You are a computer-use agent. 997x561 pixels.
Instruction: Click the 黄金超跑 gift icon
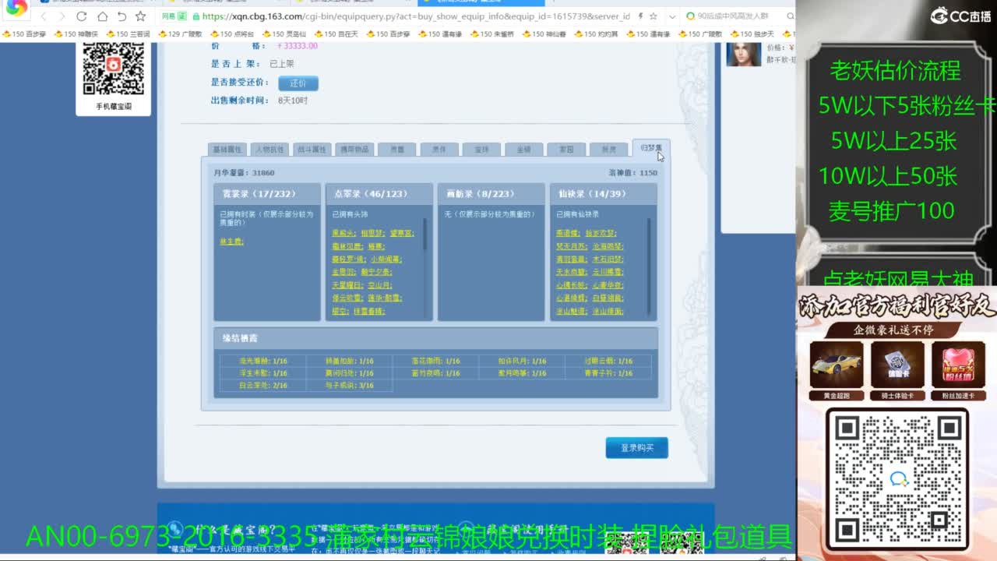(x=837, y=365)
